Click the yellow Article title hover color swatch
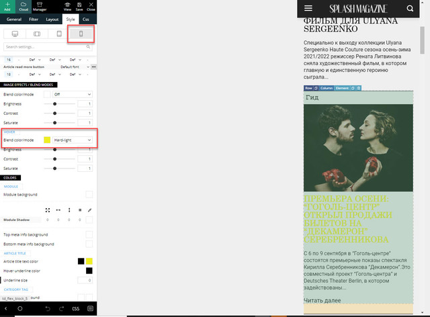430x317 pixels. tap(89, 261)
